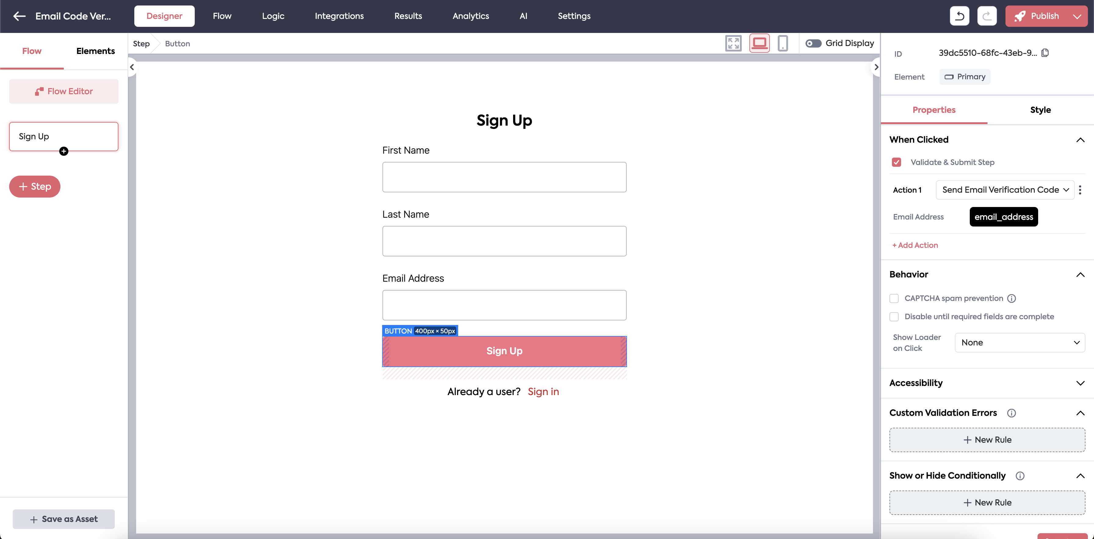
Task: Enable CAPTCHA spam prevention
Action: pyautogui.click(x=894, y=298)
